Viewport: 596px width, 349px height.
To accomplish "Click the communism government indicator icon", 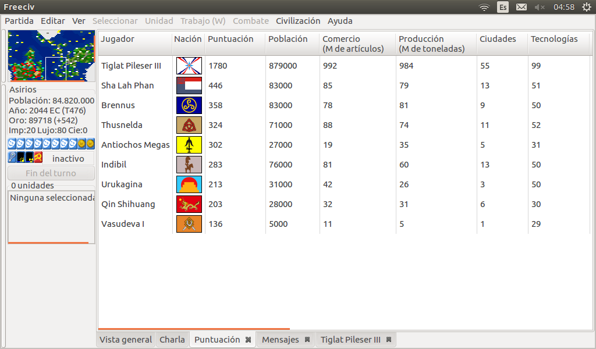I will pyautogui.click(x=38, y=158).
